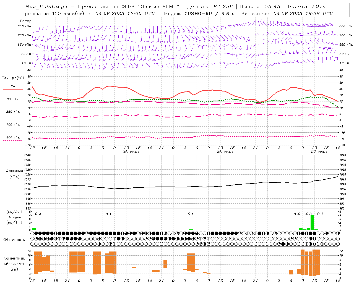Click the (мм/3ч.) precipitation unit label
Viewport: 354px width, 283px height.
click(x=14, y=212)
